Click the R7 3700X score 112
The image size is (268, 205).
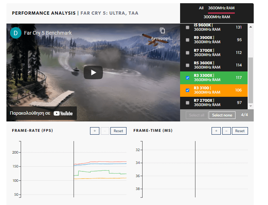239,52
